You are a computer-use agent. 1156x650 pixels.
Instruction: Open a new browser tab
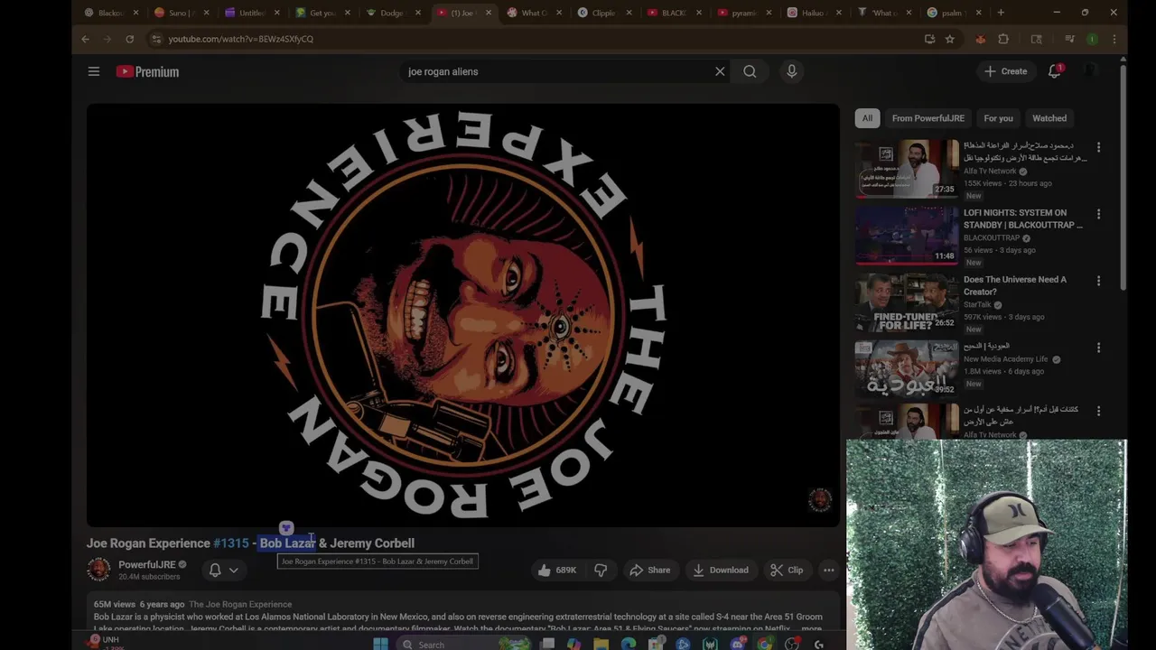pos(1001,13)
